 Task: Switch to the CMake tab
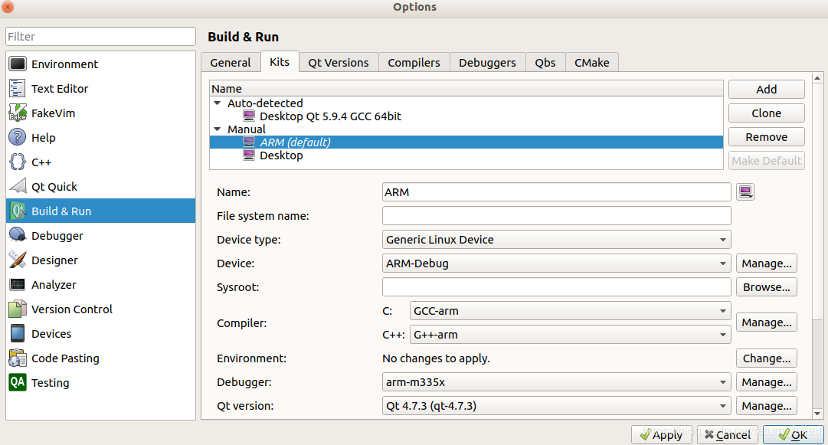click(592, 62)
